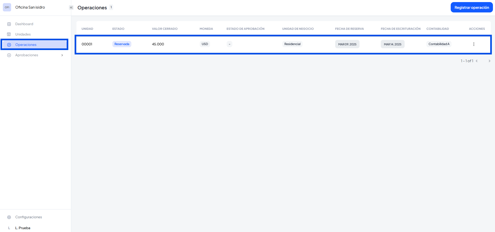
Task: Click the Unidades building icon
Action: click(x=9, y=34)
